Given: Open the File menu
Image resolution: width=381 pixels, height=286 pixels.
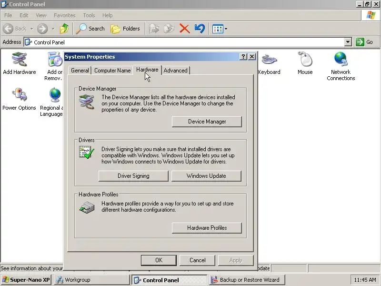Looking at the screenshot, I should point(8,15).
